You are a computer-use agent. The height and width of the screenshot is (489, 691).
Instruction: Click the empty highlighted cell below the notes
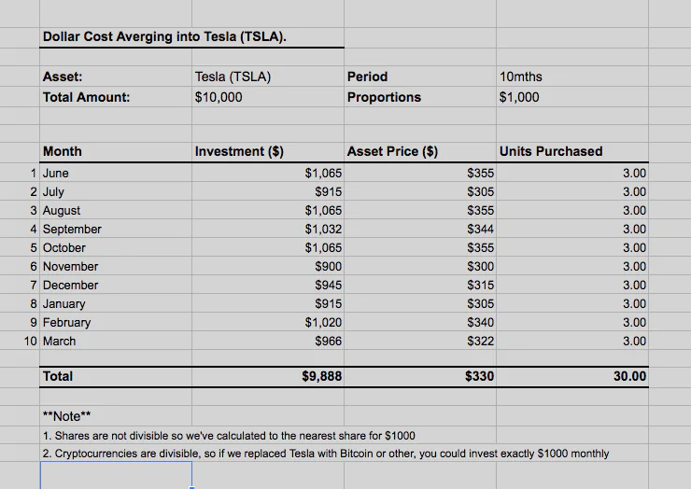tap(116, 475)
